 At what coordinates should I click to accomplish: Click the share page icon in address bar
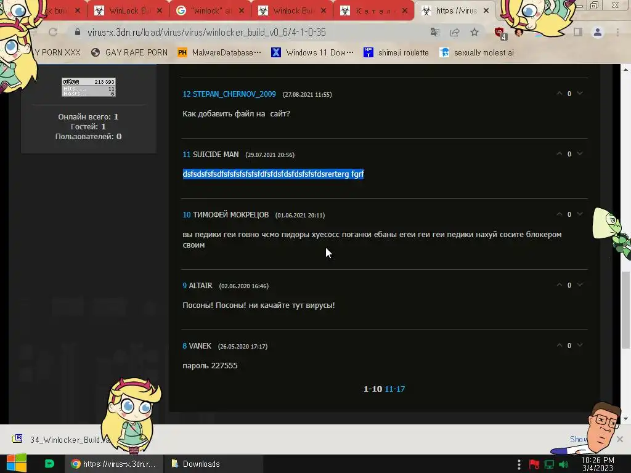point(455,32)
